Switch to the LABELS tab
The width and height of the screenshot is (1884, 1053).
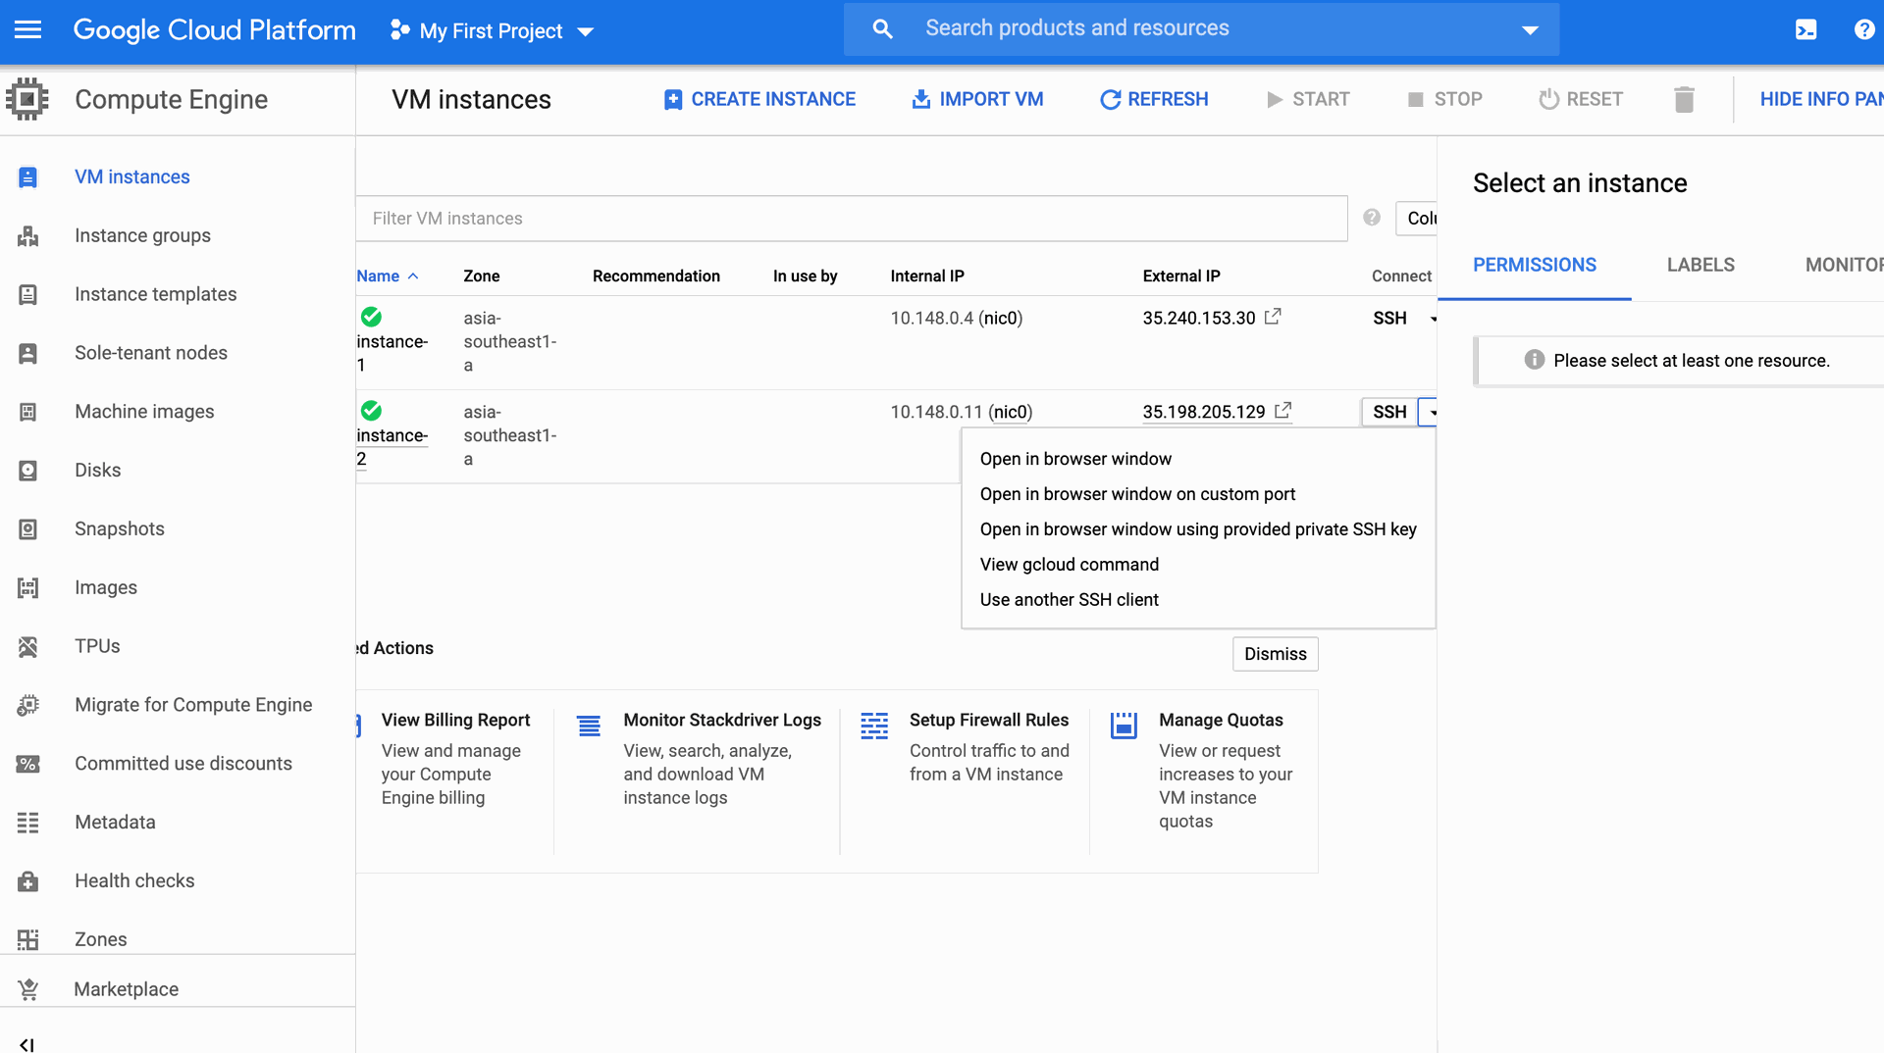click(1701, 265)
